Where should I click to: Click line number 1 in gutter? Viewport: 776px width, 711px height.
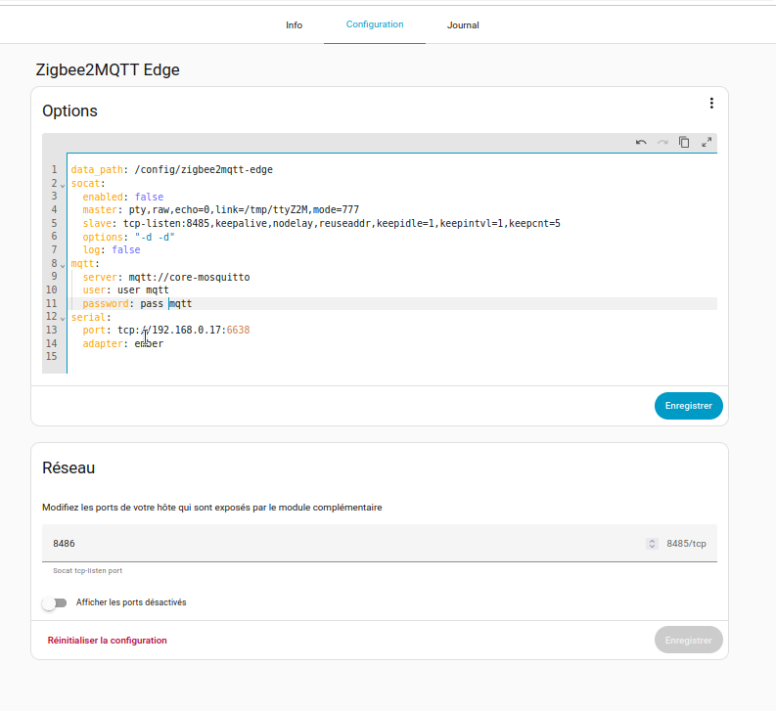point(54,170)
